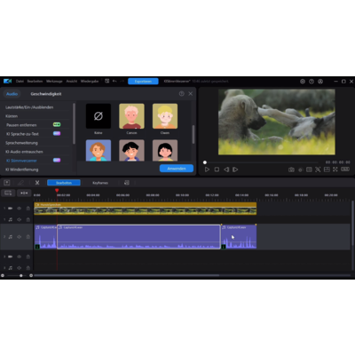This screenshot has width=355, height=355.
Task: Open the aspect ratio dropdown
Action: coord(345,169)
